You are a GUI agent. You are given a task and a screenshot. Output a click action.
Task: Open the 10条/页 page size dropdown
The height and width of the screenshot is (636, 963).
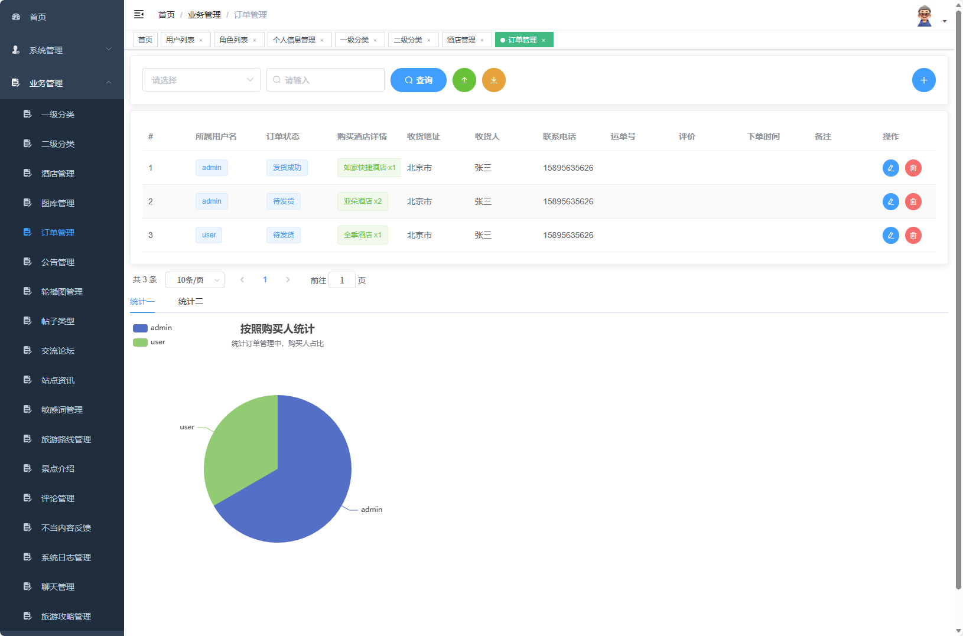195,279
